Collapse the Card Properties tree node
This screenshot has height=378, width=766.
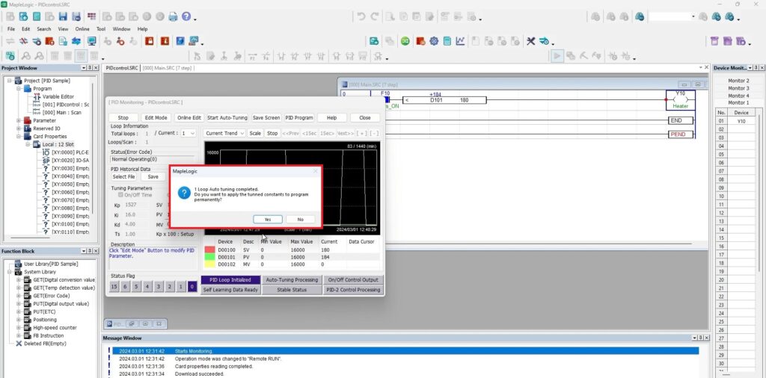click(x=19, y=137)
